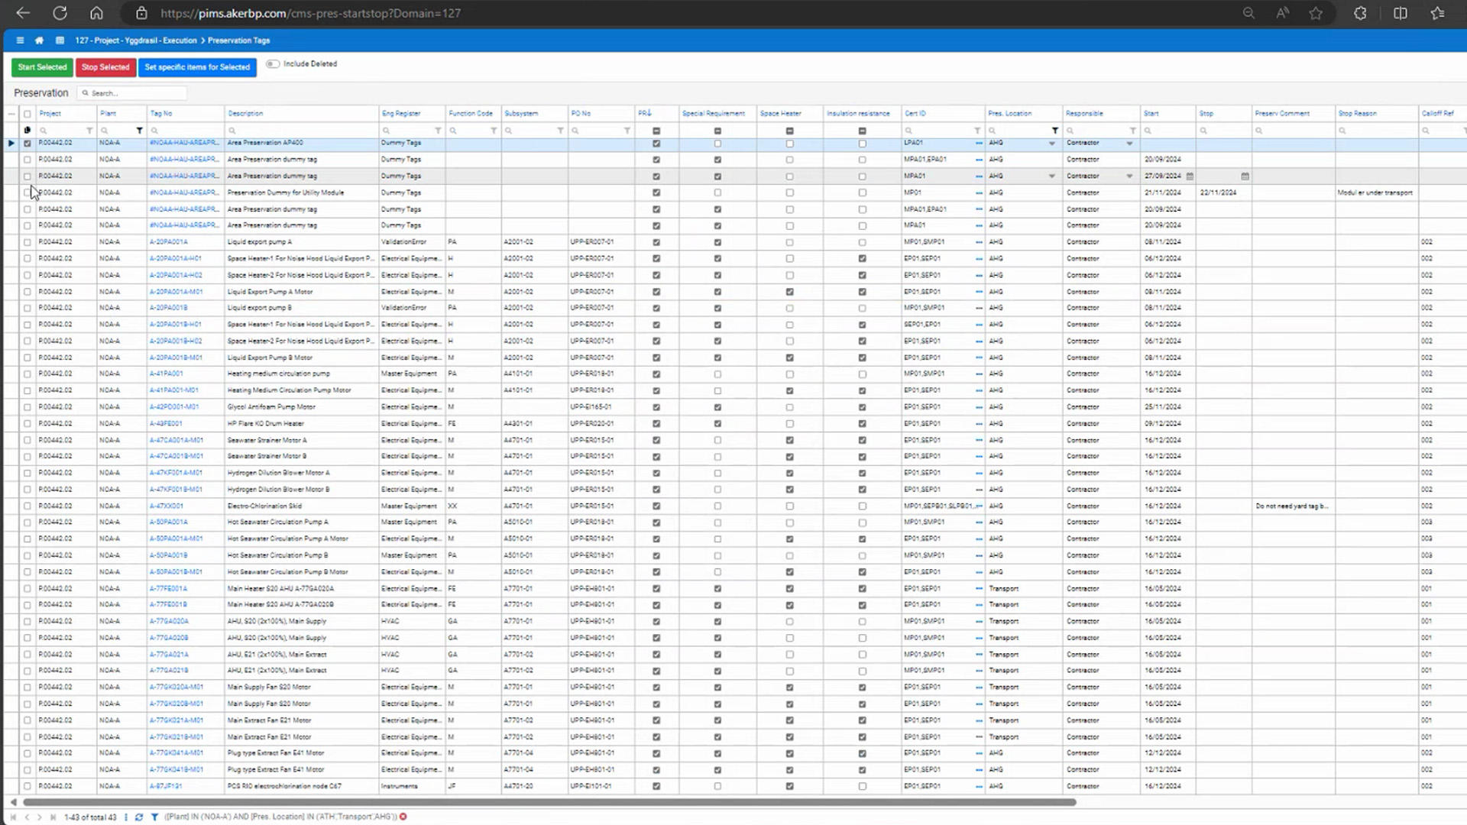
Task: Open the hamburger menu in blue header
Action: tap(20, 40)
